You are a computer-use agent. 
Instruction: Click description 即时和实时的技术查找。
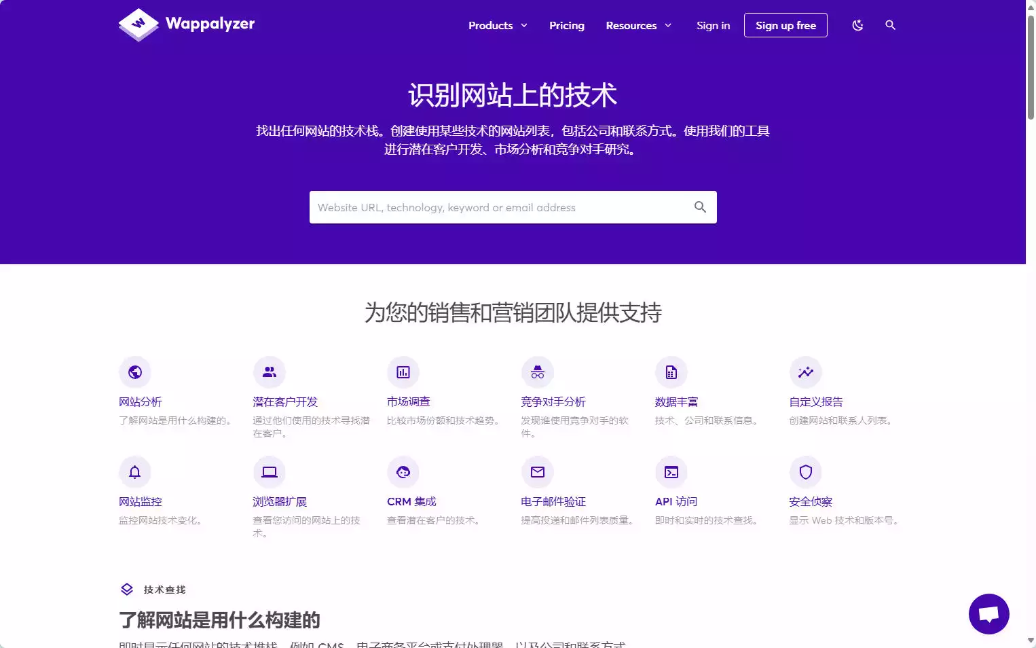click(708, 520)
